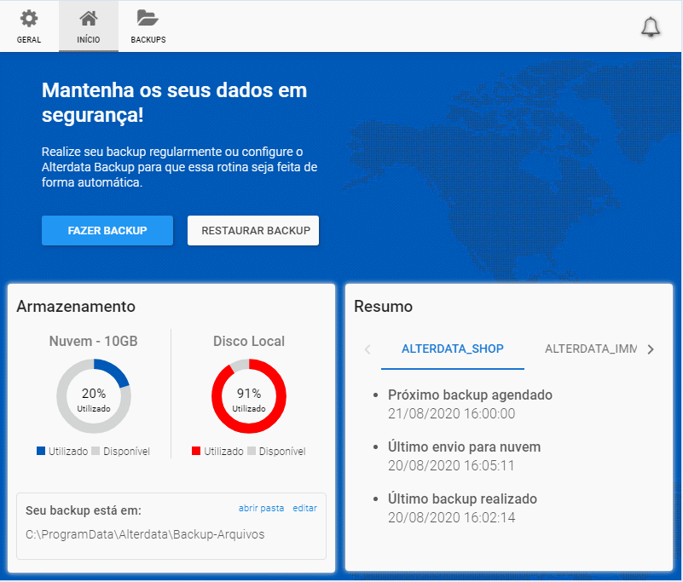Open the Backups folder icon
This screenshot has width=683, height=582.
click(148, 18)
